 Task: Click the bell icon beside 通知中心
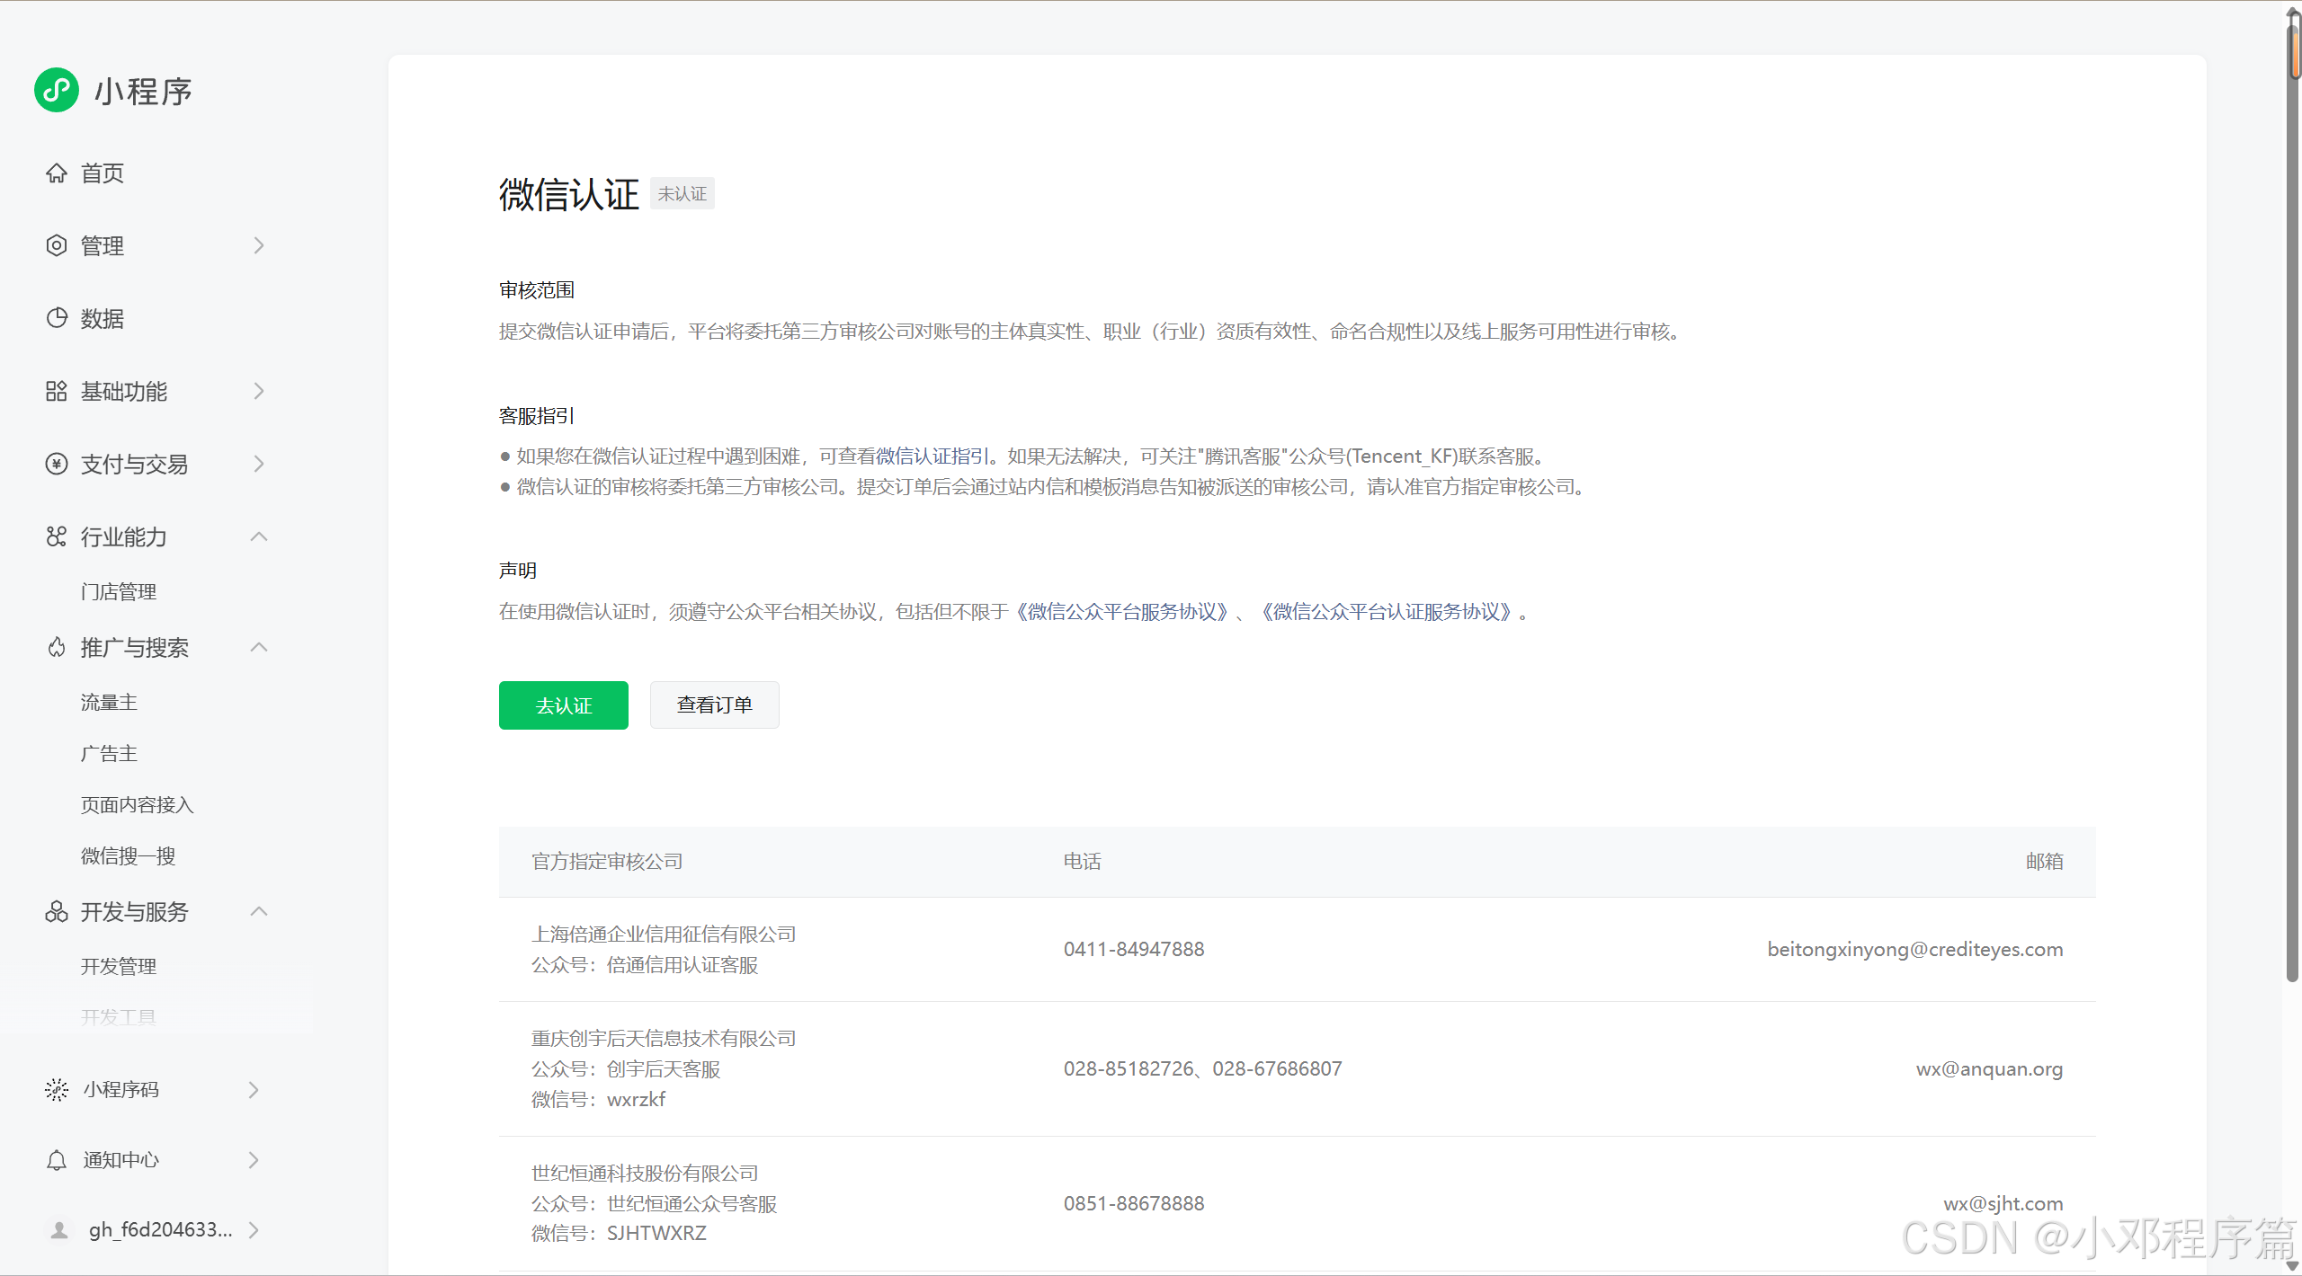[57, 1160]
